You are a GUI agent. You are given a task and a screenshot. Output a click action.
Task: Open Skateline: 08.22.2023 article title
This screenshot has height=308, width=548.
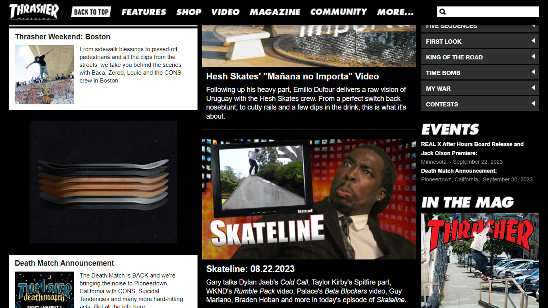250,269
